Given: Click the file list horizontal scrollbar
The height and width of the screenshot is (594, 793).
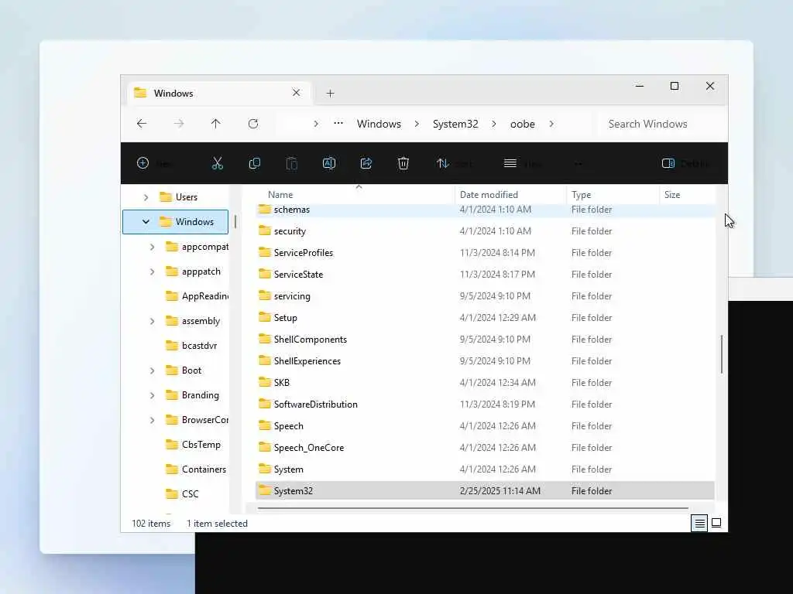Looking at the screenshot, I should click(x=473, y=508).
